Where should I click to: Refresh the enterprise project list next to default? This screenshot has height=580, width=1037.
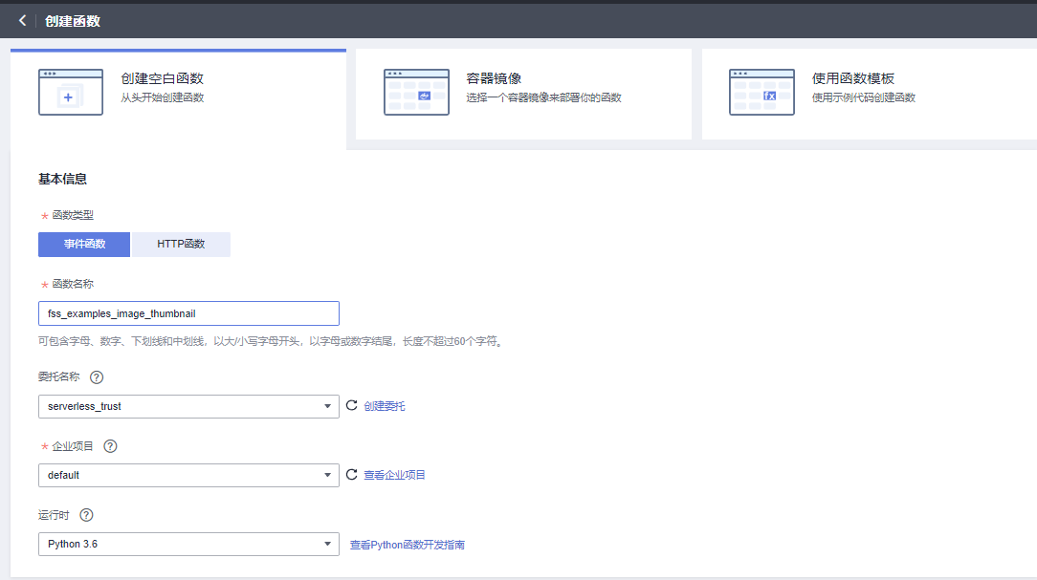(x=352, y=474)
